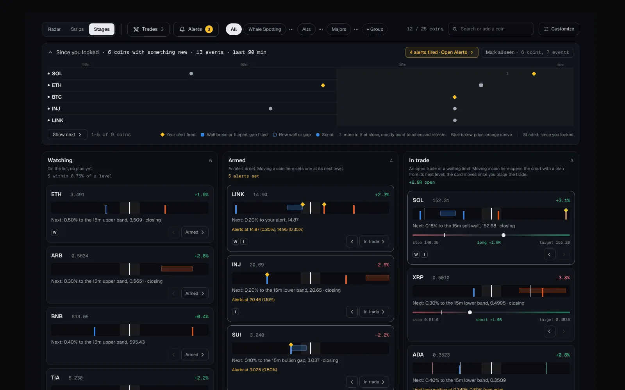Toggle the Majors group filter
The image size is (625, 390).
pos(339,29)
